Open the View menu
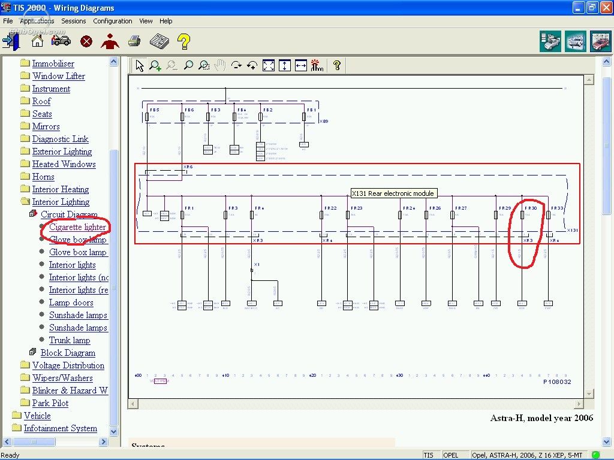The image size is (614, 460). 146,21
